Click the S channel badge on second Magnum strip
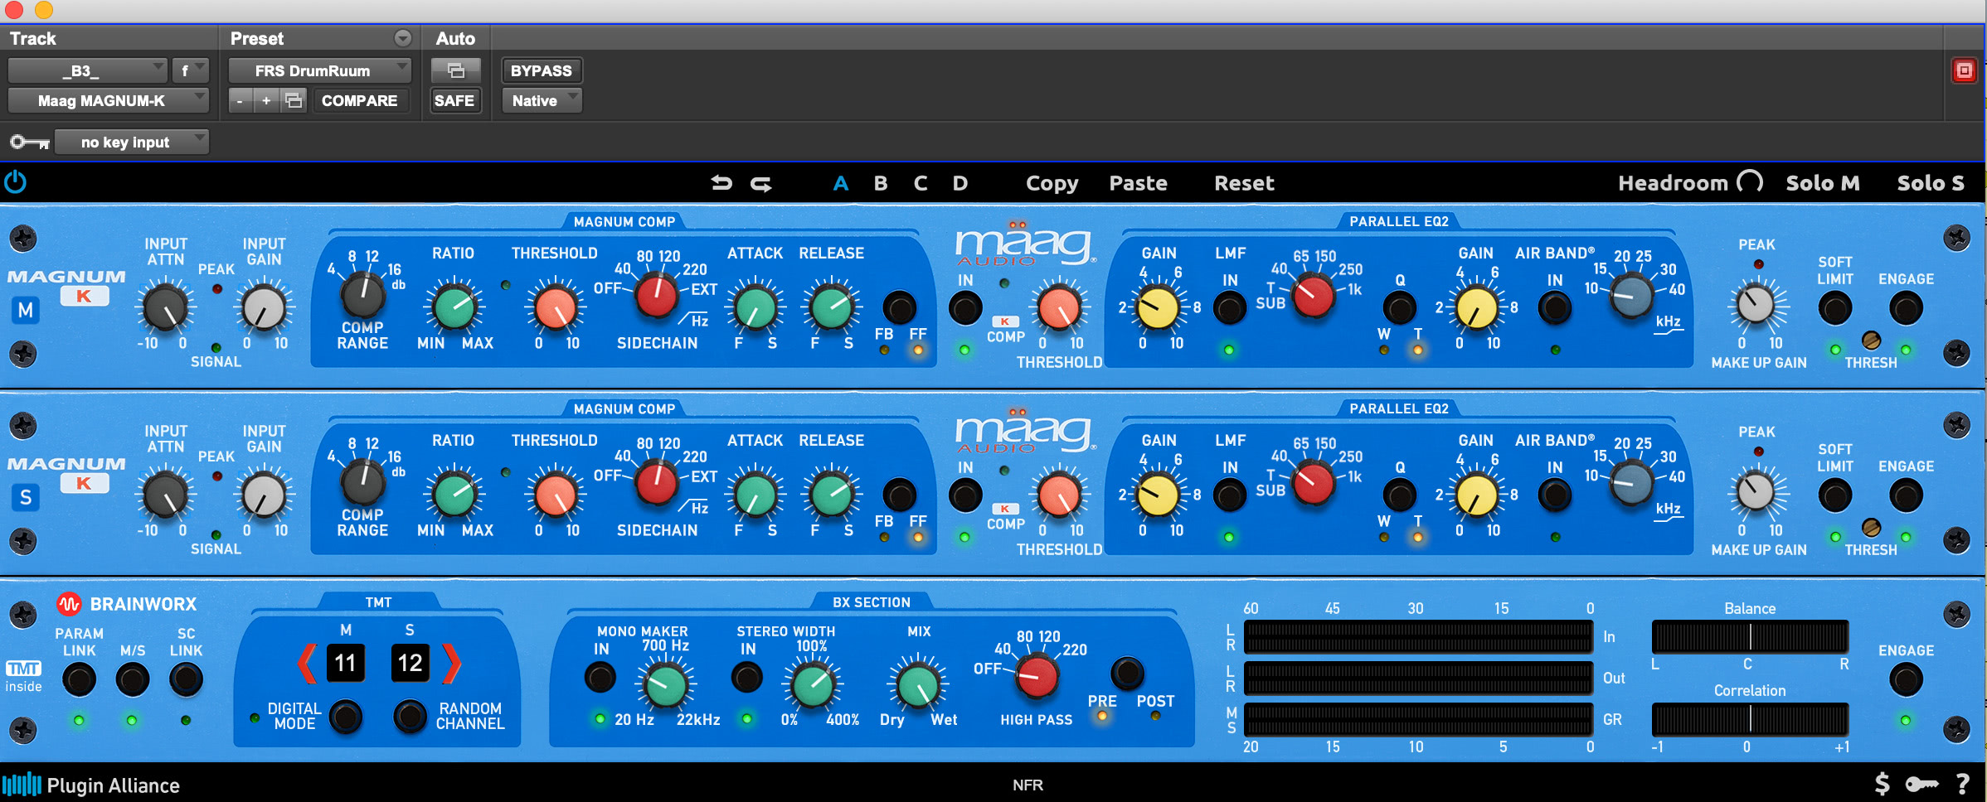 click(x=26, y=498)
